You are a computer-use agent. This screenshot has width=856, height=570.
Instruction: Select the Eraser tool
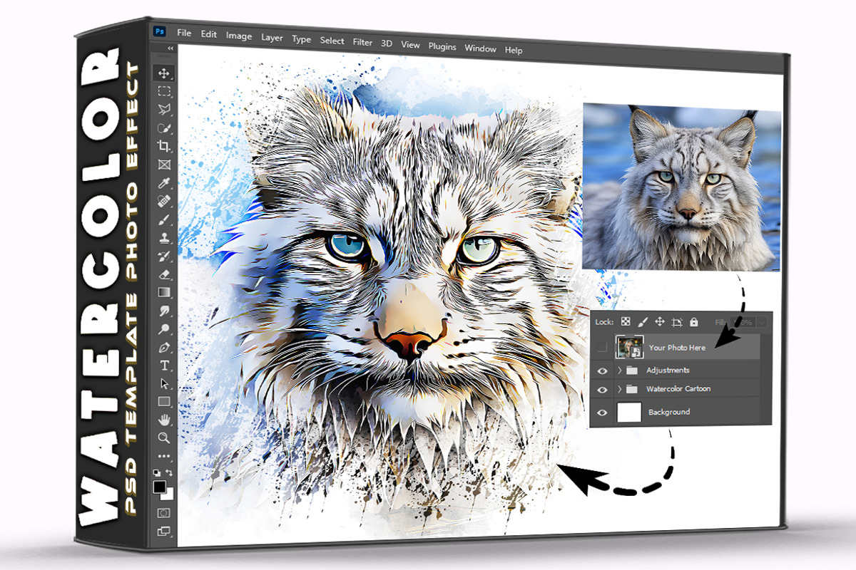coord(164,274)
